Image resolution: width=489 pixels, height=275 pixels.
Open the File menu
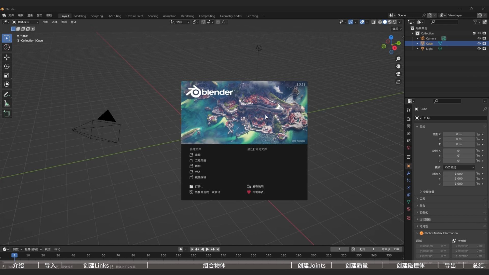coord(11,16)
